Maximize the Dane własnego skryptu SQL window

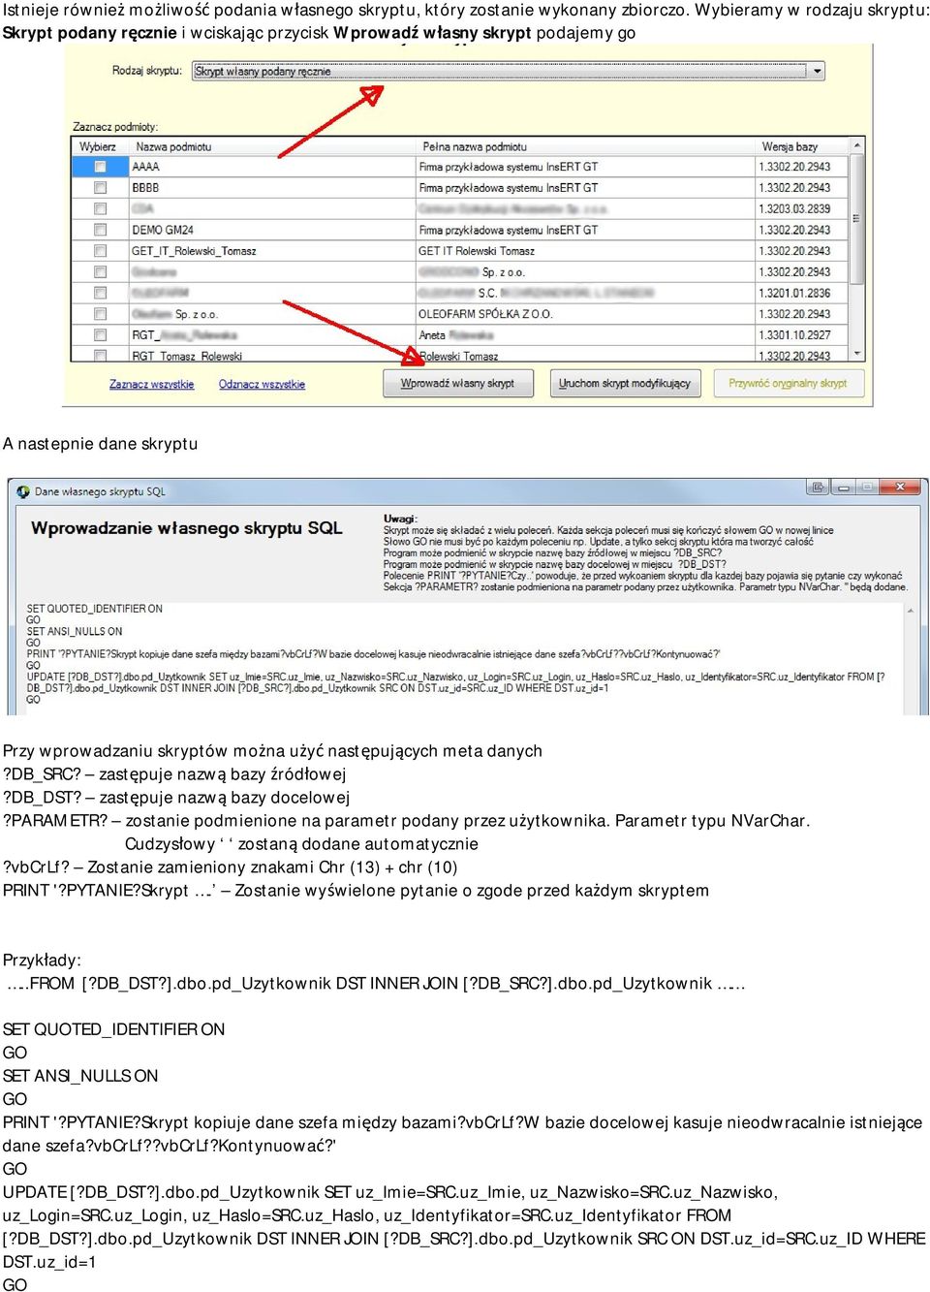[868, 488]
